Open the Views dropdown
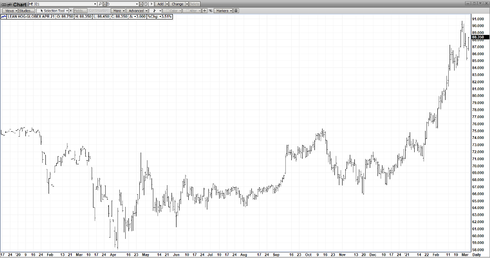Viewport: 490px width, 258px height. (x=11, y=10)
